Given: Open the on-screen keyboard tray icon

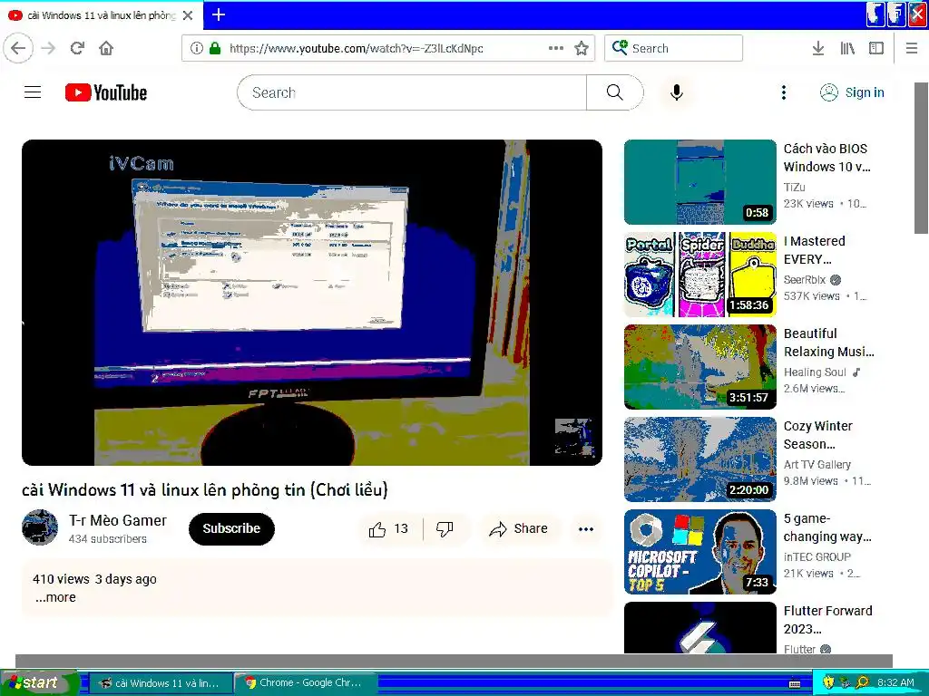Looking at the screenshot, I should (x=795, y=683).
